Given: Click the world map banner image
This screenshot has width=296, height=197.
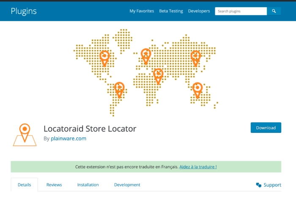Looking at the screenshot, I should pos(146,73).
